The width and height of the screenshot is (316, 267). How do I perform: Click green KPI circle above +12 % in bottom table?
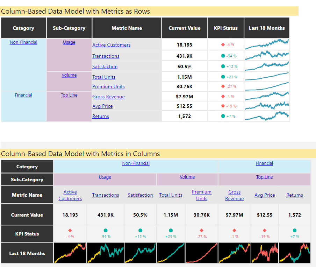[140, 231]
